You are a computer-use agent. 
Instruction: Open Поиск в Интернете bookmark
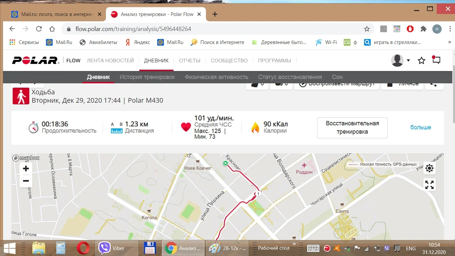(x=217, y=42)
